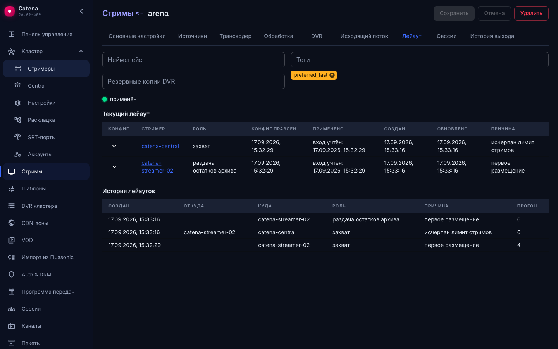The height and width of the screenshot is (349, 558).
Task: Open the DVR кластера sidebar icon
Action: point(12,206)
